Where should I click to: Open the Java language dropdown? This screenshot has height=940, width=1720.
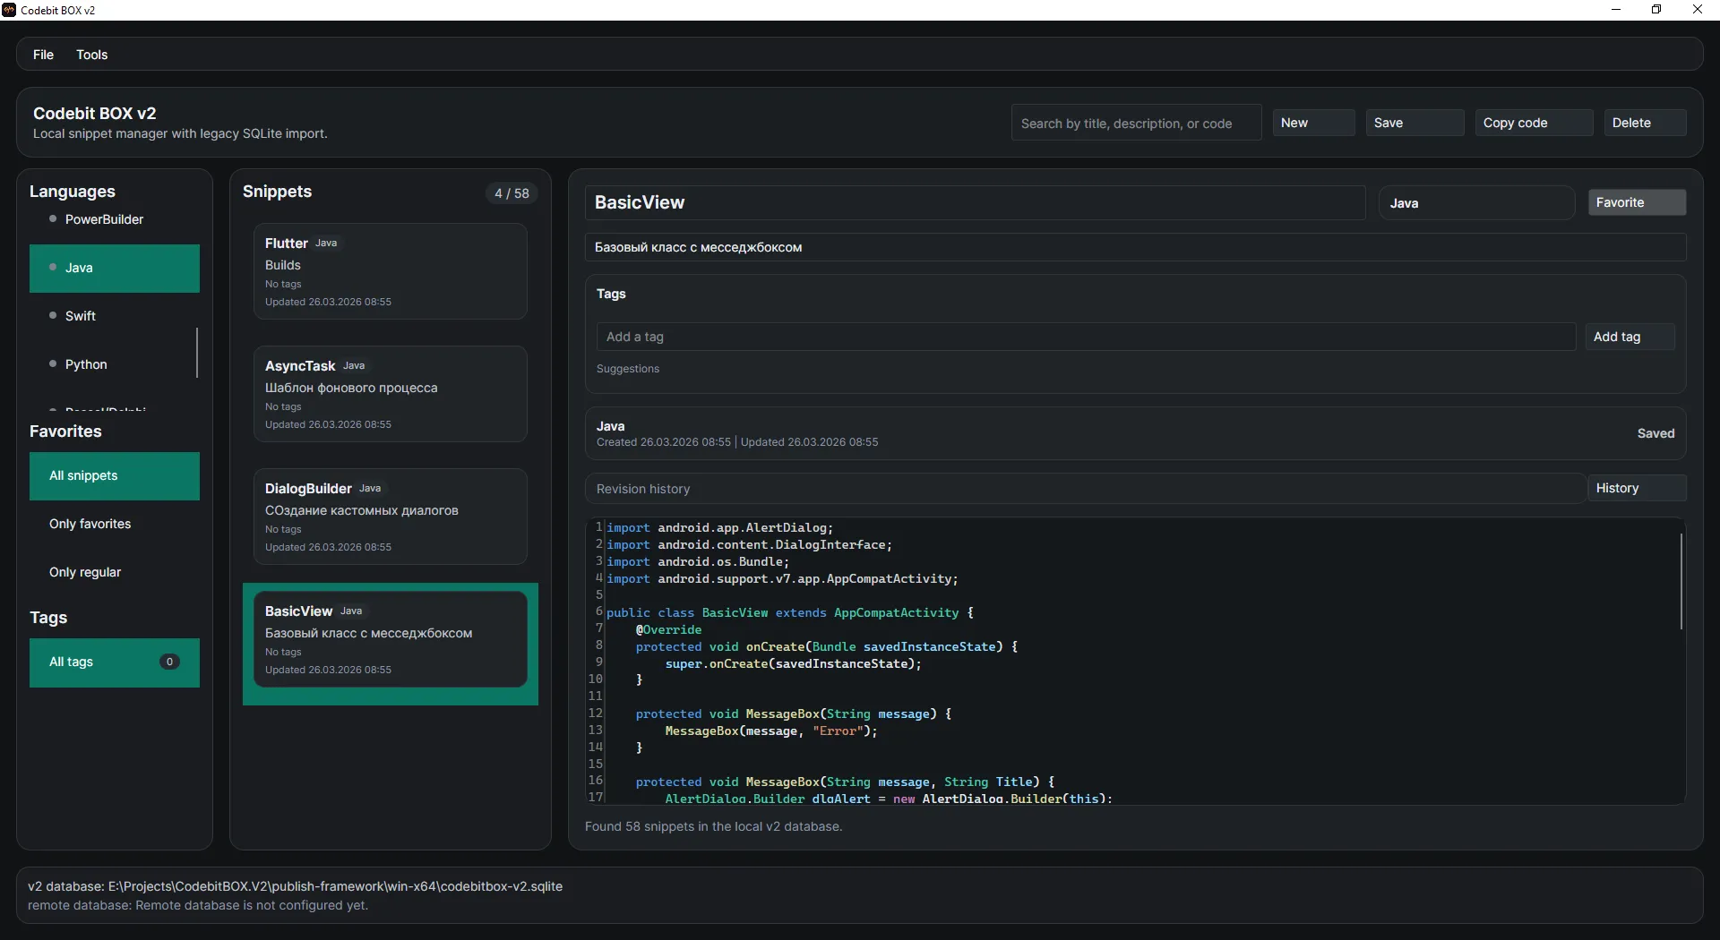[1475, 203]
